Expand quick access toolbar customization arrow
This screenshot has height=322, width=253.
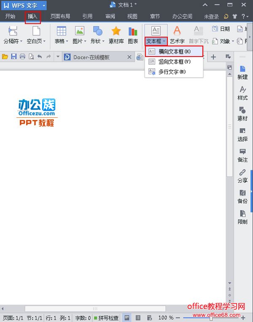[58, 57]
